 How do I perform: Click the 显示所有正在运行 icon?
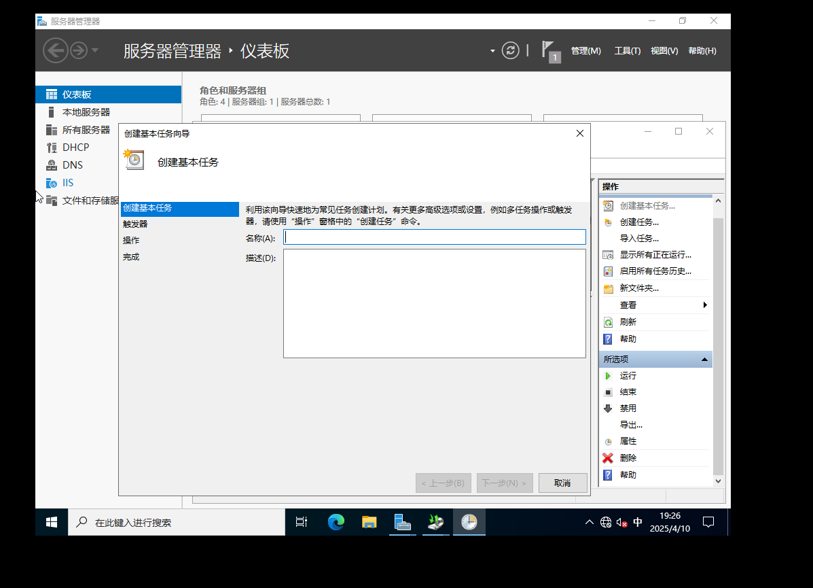(608, 255)
